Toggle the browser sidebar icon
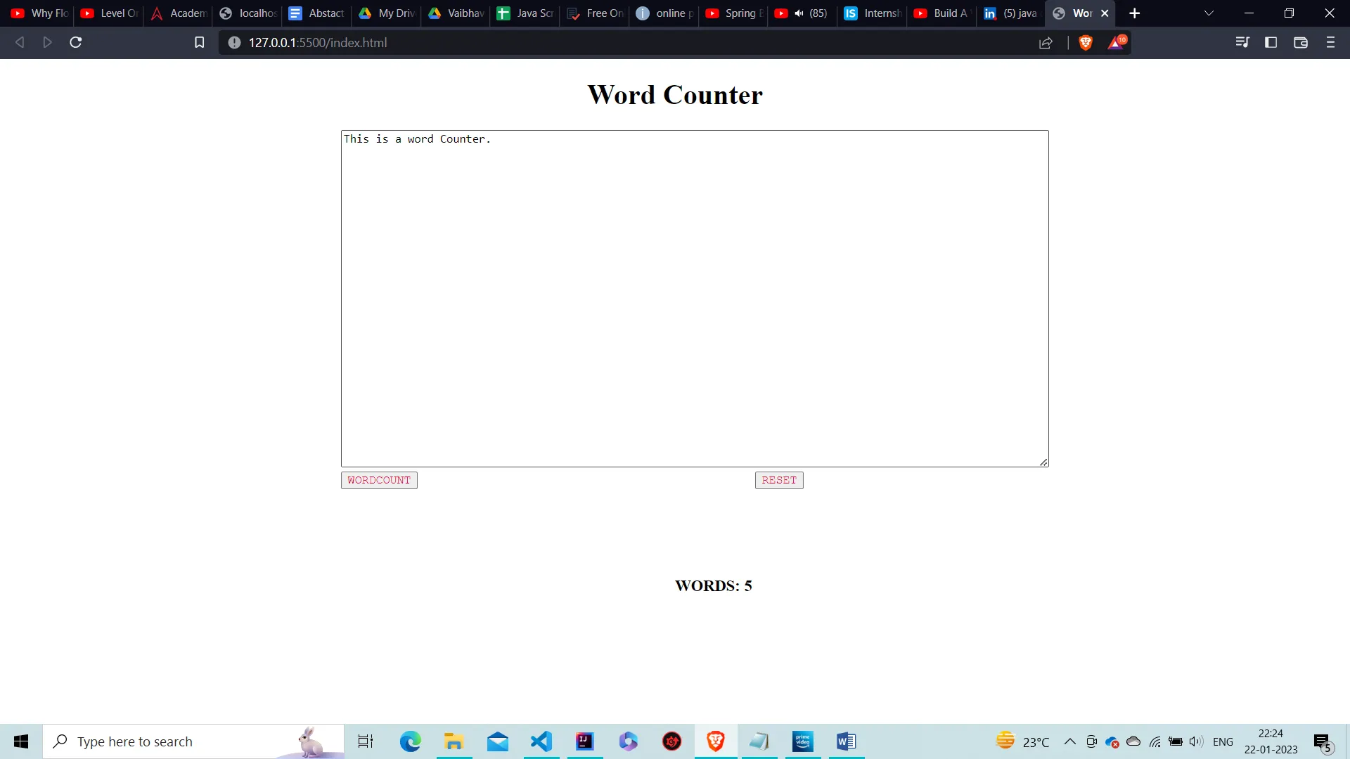Image resolution: width=1350 pixels, height=759 pixels. coord(1271,43)
